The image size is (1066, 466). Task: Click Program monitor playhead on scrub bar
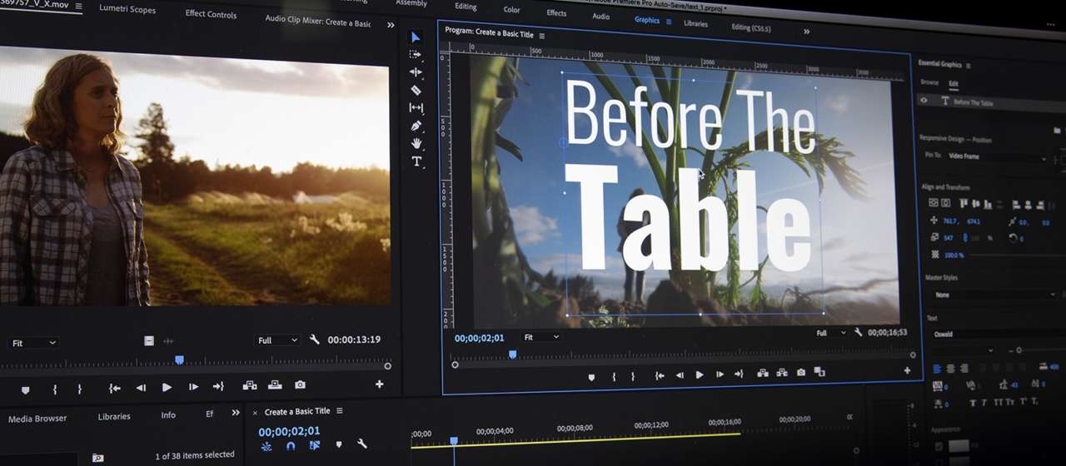coord(512,354)
